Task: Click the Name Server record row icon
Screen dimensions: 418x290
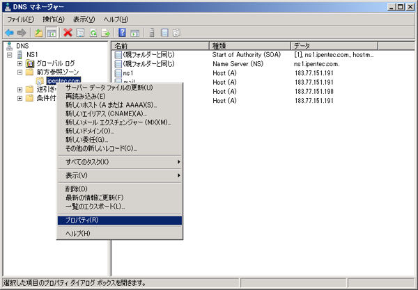Action: [x=118, y=64]
